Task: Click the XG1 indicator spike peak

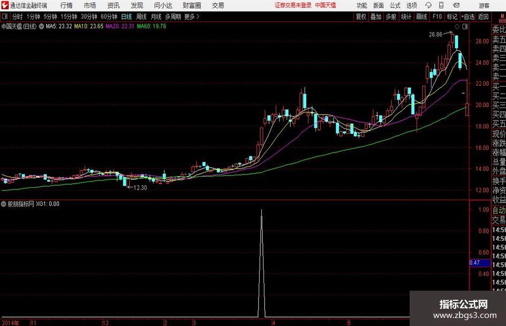Action: coord(261,210)
